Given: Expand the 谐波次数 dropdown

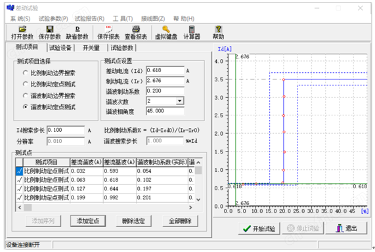Looking at the screenshot, I should [180, 100].
